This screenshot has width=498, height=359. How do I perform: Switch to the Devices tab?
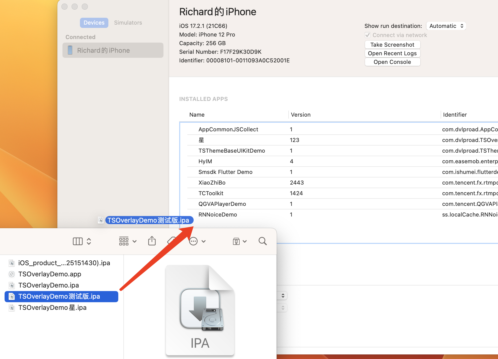point(94,23)
